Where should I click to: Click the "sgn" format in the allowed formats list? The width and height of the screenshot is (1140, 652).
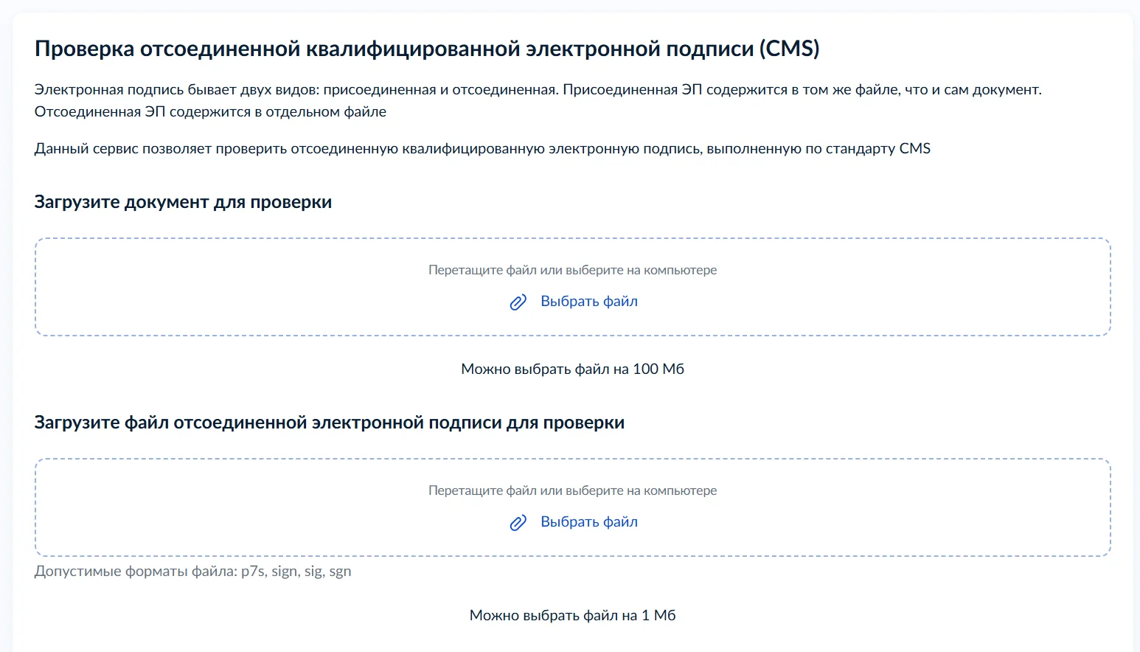[x=340, y=572]
